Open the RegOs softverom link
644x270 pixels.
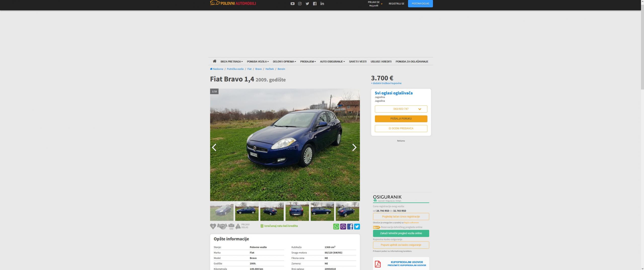[x=411, y=223]
